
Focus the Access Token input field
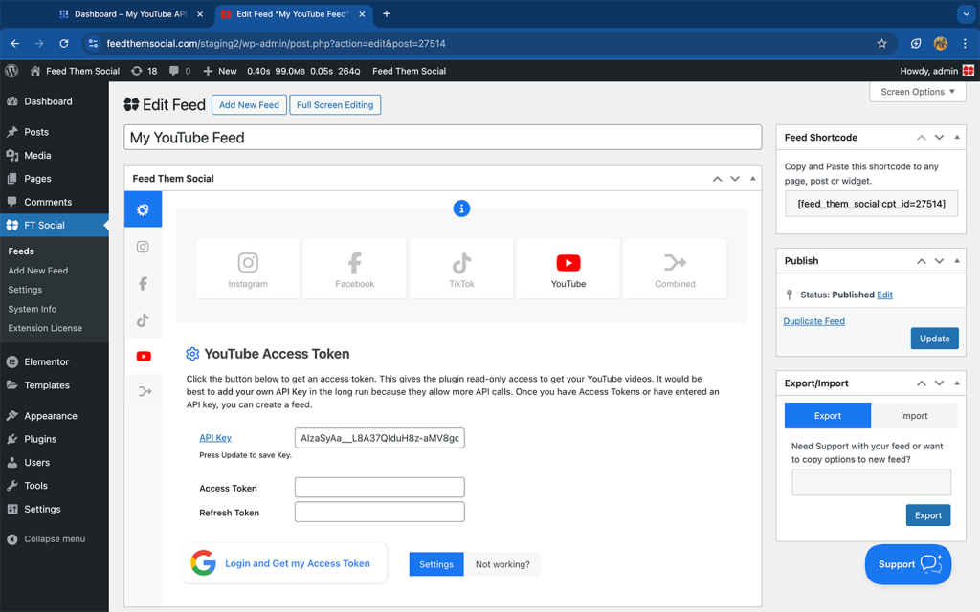(x=379, y=487)
